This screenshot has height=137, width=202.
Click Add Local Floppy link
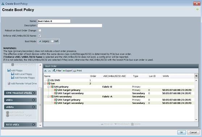click(x=23, y=74)
